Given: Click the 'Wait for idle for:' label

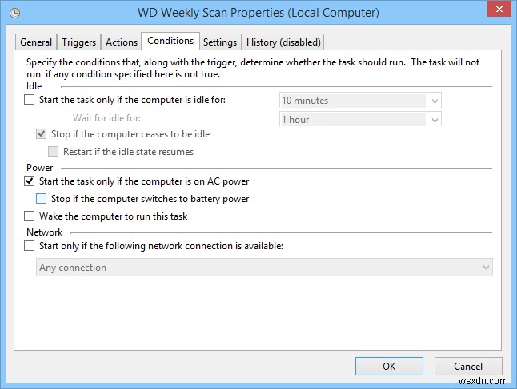Looking at the screenshot, I should pos(106,118).
